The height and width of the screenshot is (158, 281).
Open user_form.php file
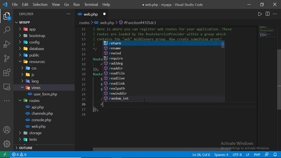coord(44,94)
